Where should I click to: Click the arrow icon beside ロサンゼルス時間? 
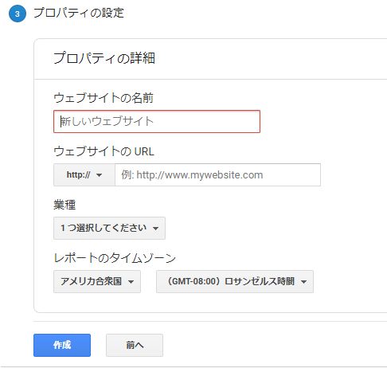point(304,282)
